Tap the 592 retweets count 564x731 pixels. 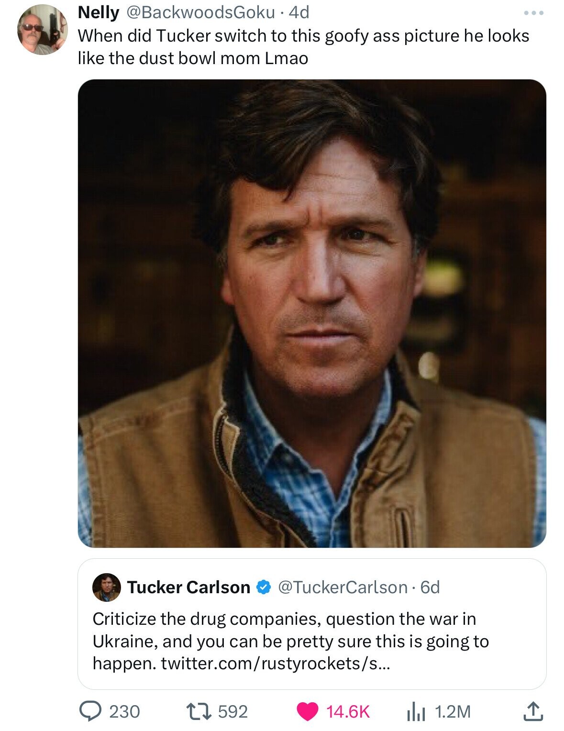(233, 711)
